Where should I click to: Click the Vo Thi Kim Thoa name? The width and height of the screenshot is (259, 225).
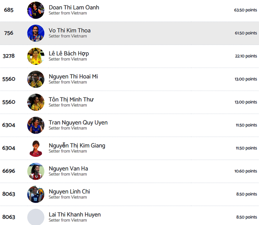point(70,30)
